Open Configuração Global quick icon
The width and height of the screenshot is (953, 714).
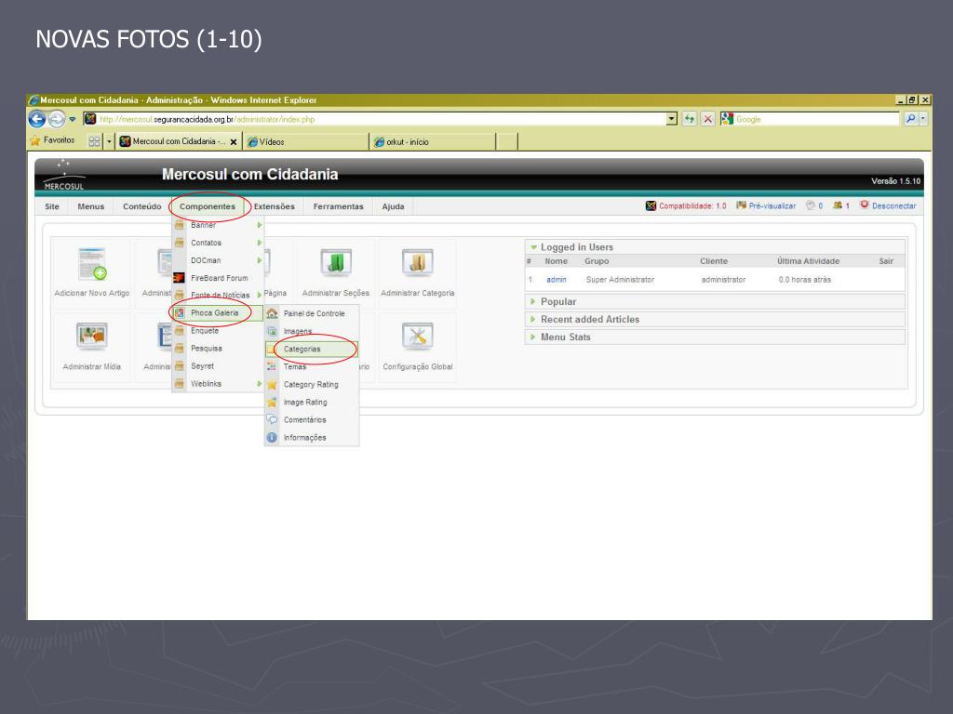(418, 346)
